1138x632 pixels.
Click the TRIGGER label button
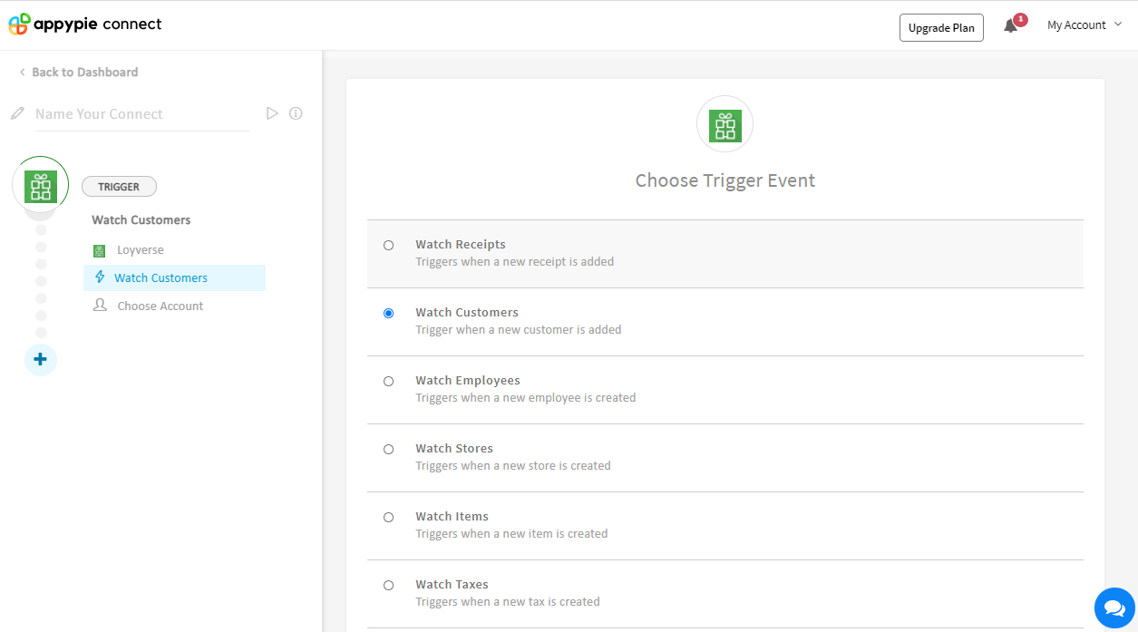pyautogui.click(x=119, y=187)
